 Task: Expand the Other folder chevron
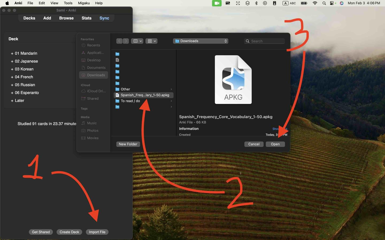pyautogui.click(x=171, y=89)
